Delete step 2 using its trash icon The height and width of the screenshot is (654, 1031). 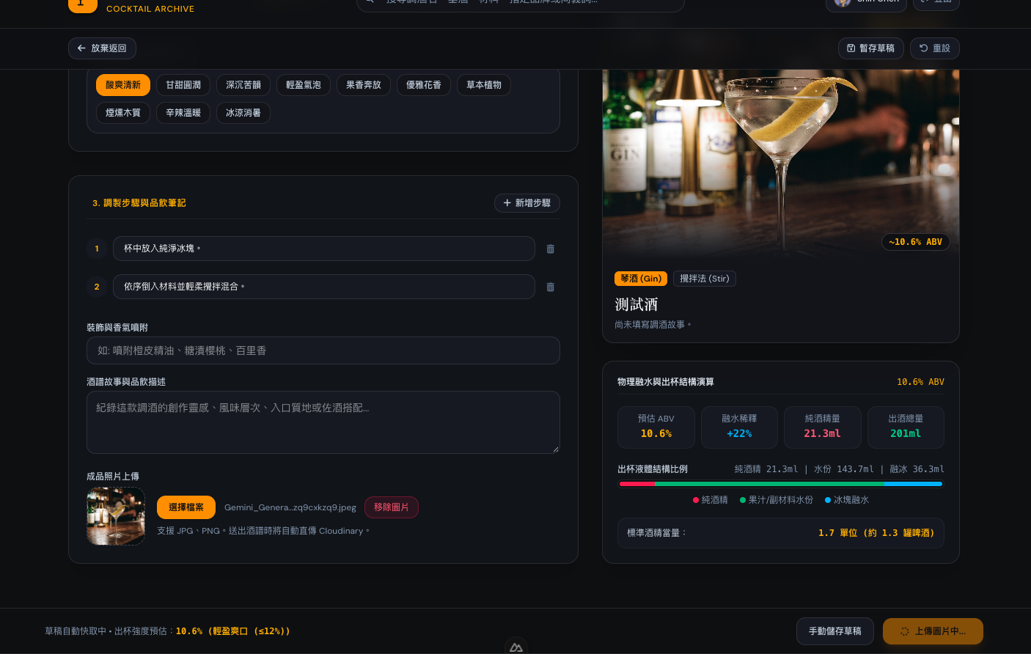coord(551,287)
